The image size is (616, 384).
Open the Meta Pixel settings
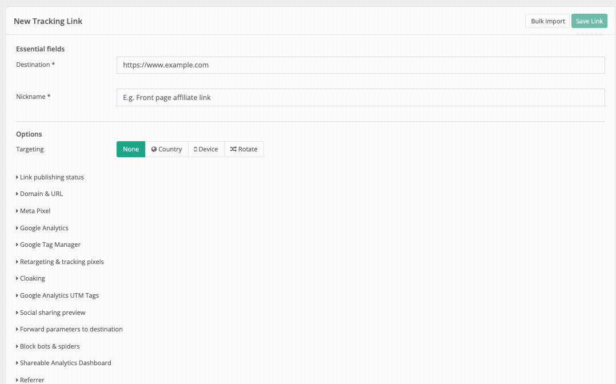tap(34, 211)
